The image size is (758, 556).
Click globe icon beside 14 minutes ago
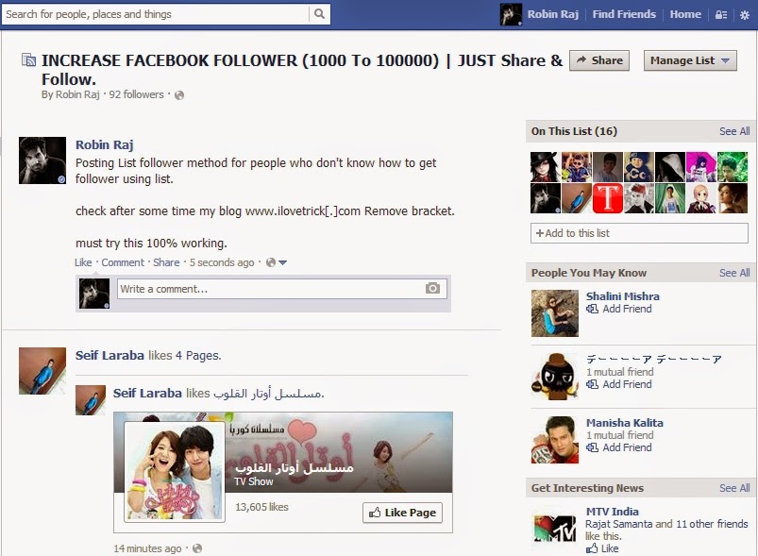[x=197, y=548]
